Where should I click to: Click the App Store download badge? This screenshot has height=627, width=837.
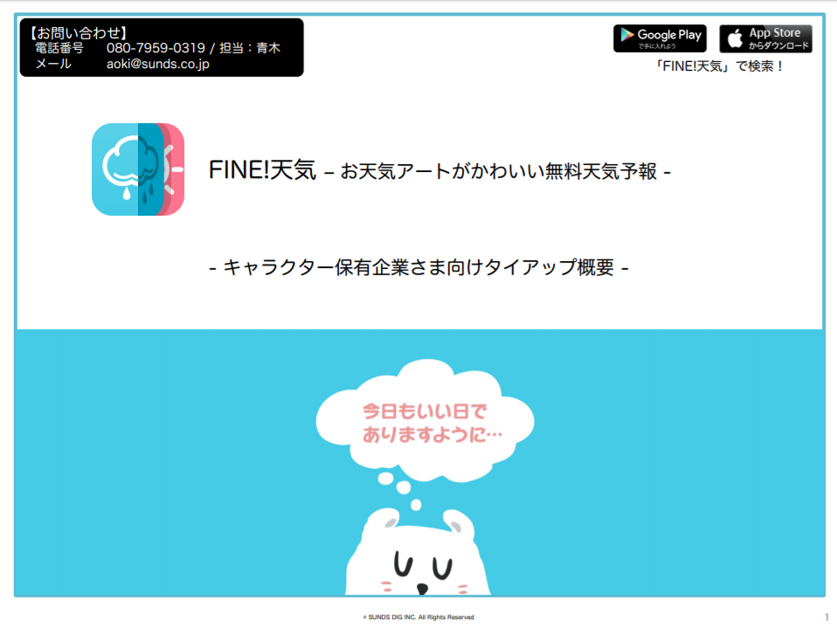[765, 38]
